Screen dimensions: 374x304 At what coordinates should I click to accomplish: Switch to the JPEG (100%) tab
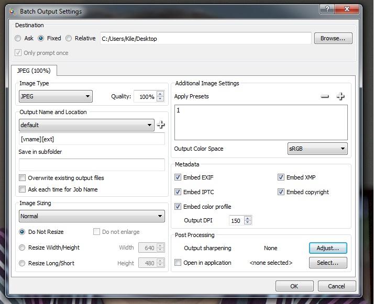pos(34,71)
